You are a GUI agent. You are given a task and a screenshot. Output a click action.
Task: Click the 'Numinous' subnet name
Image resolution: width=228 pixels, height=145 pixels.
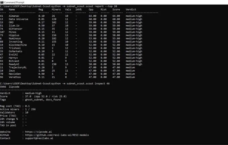[x=15, y=39]
